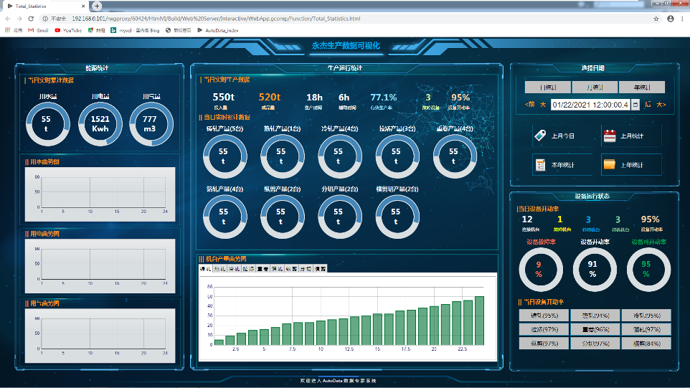Click the browser reload icon
690x388 pixels.
pos(33,19)
